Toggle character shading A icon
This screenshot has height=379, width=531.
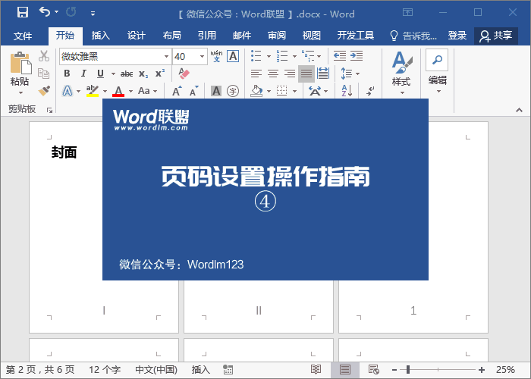216,91
